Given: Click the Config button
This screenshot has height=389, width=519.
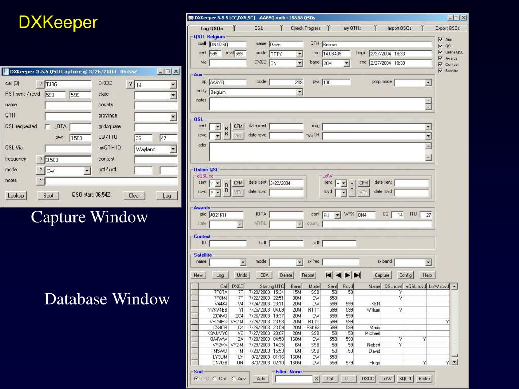Looking at the screenshot, I should [405, 275].
